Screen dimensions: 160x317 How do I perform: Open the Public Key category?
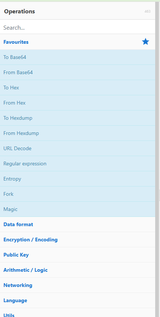tap(77, 255)
